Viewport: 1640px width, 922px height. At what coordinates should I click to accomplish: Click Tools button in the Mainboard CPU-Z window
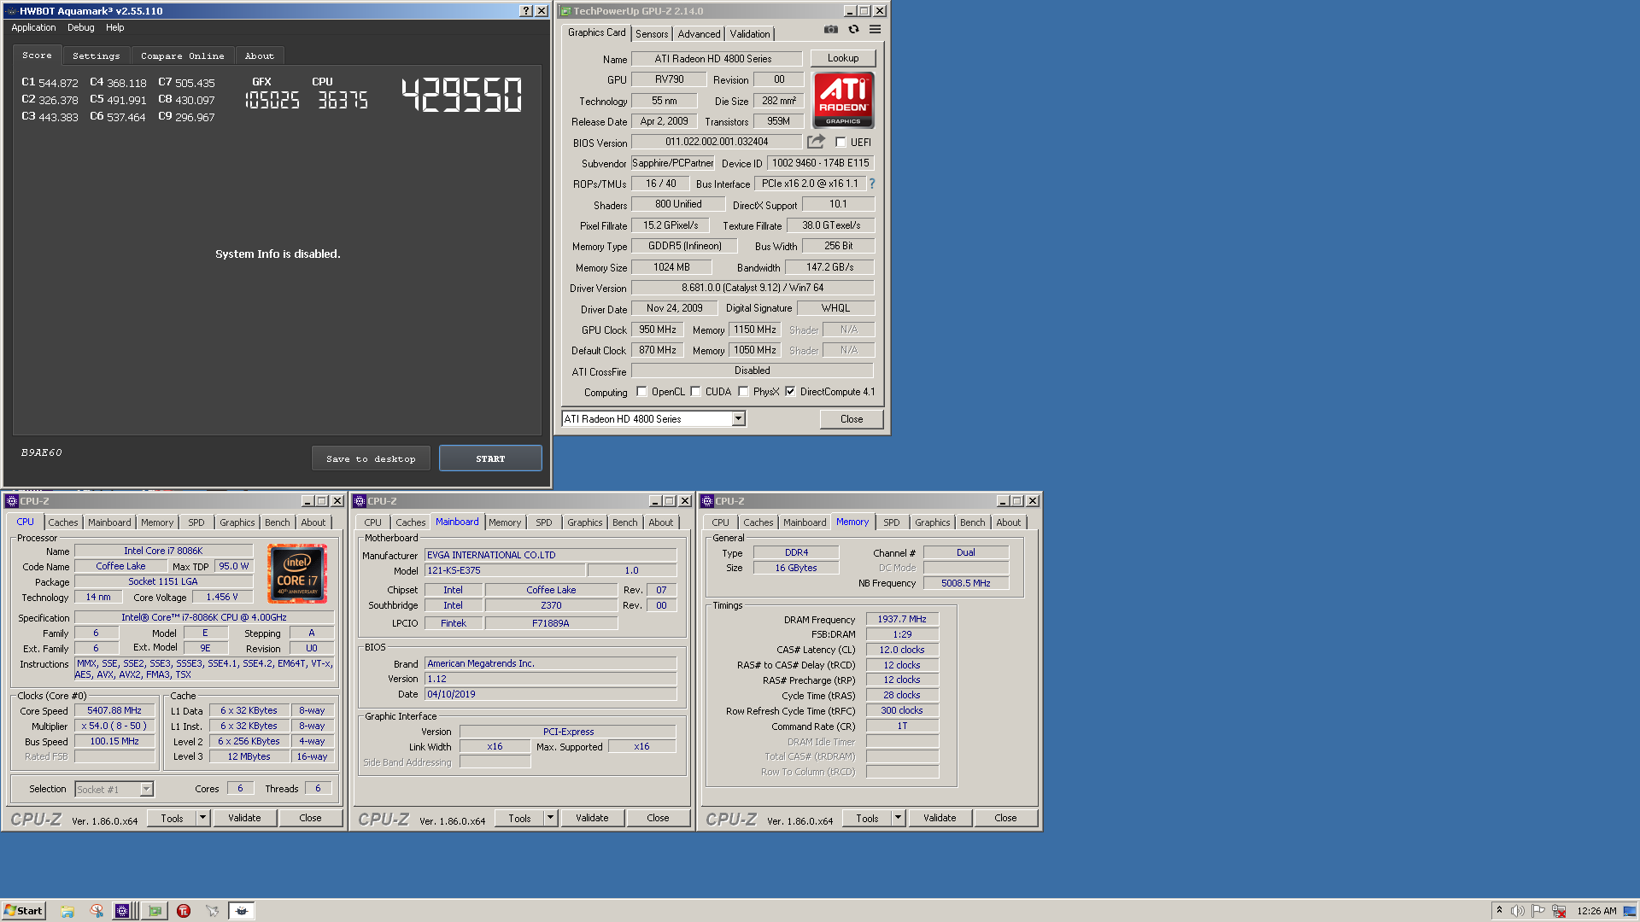[519, 818]
